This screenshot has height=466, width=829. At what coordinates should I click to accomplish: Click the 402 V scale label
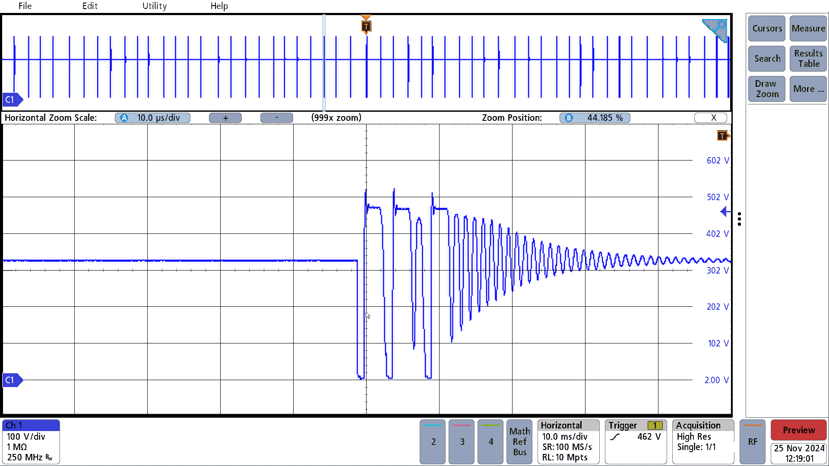(x=718, y=234)
